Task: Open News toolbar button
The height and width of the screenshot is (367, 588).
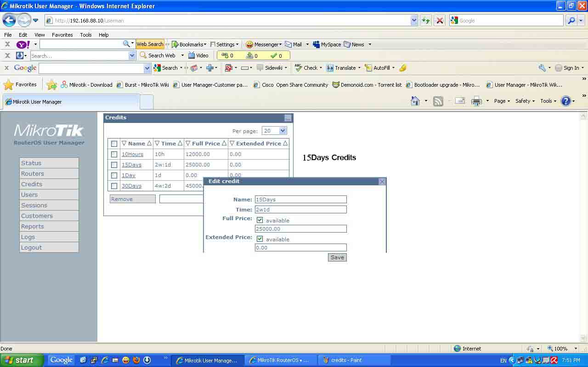Action: tap(354, 44)
